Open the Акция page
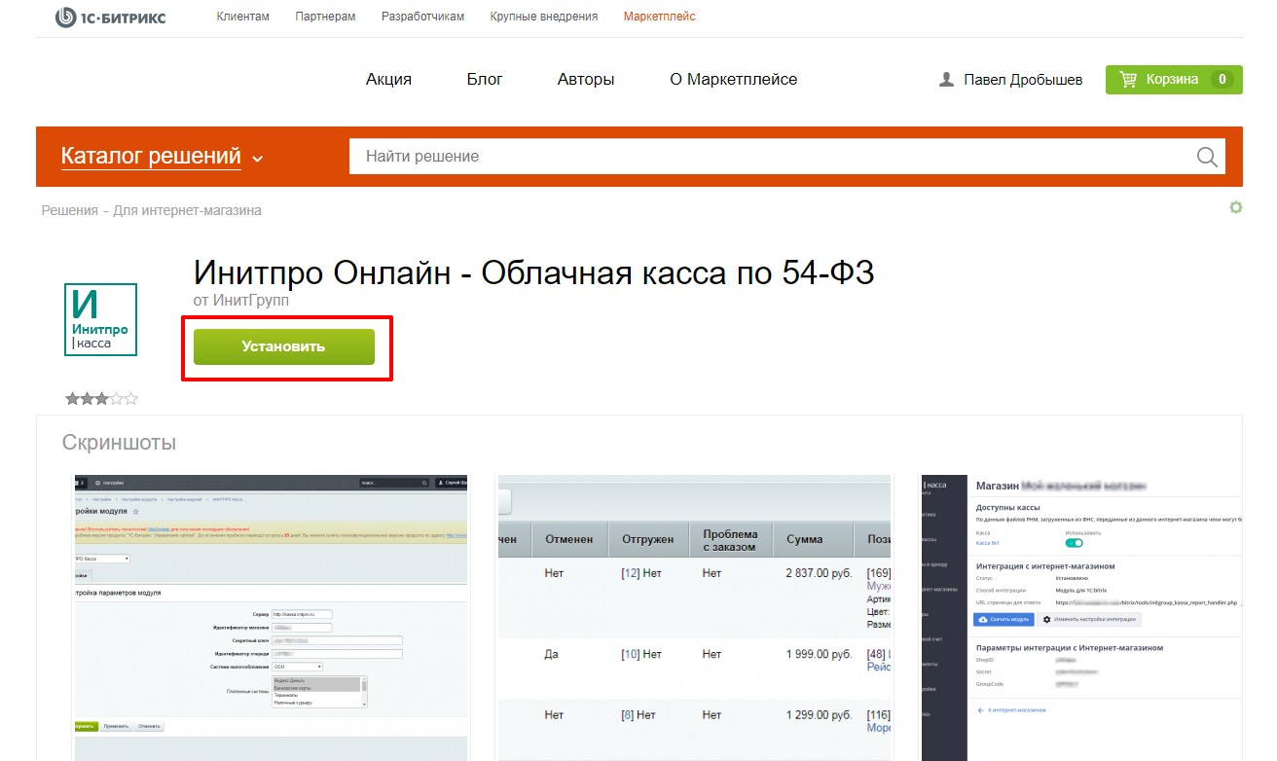The image size is (1277, 761). pos(388,80)
